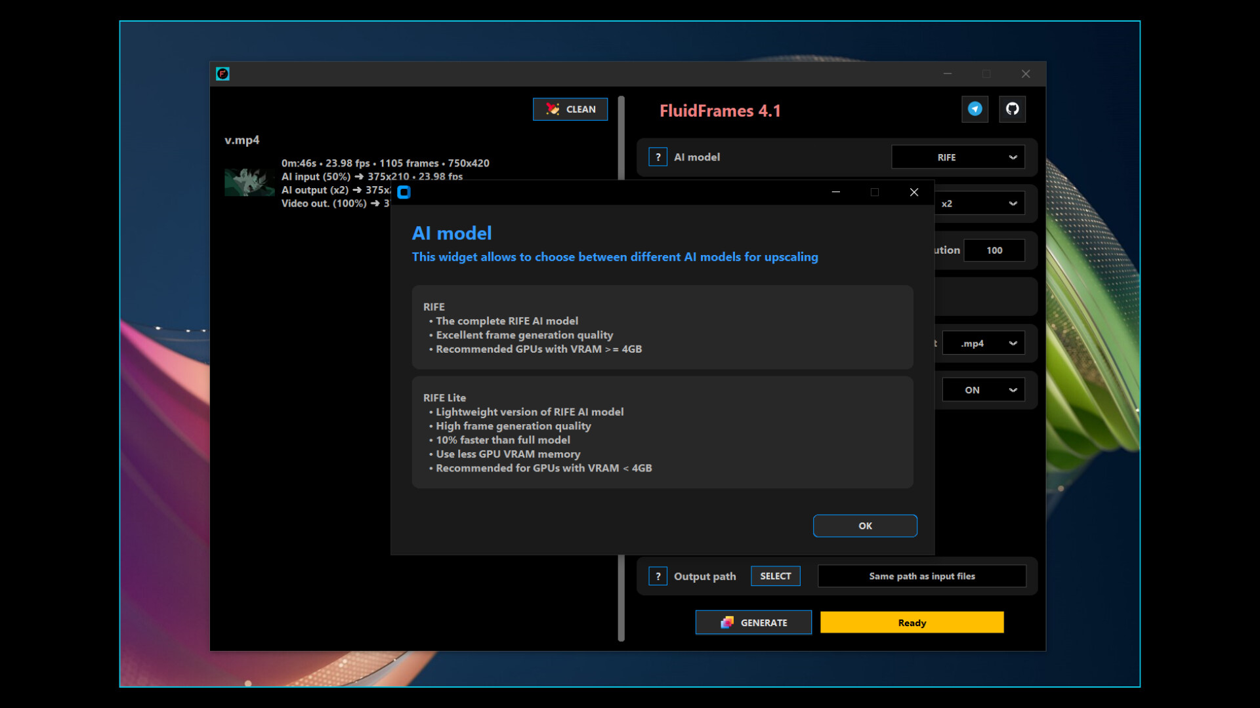Open the .mp4 output extension dropdown
The width and height of the screenshot is (1260, 708).
(x=983, y=342)
